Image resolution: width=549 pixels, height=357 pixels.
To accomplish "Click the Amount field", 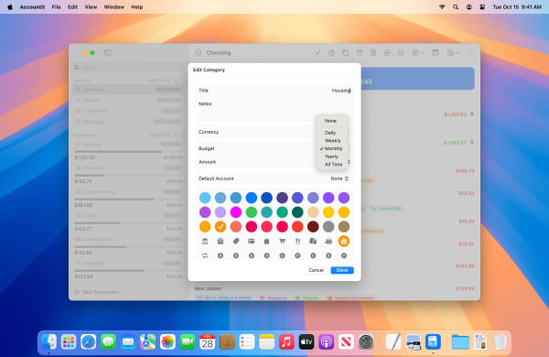I will coord(274,162).
